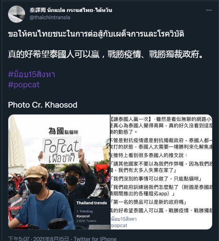Click the 2.92M Tweets count in photo
The image size is (219, 241).
[x=86, y=221]
